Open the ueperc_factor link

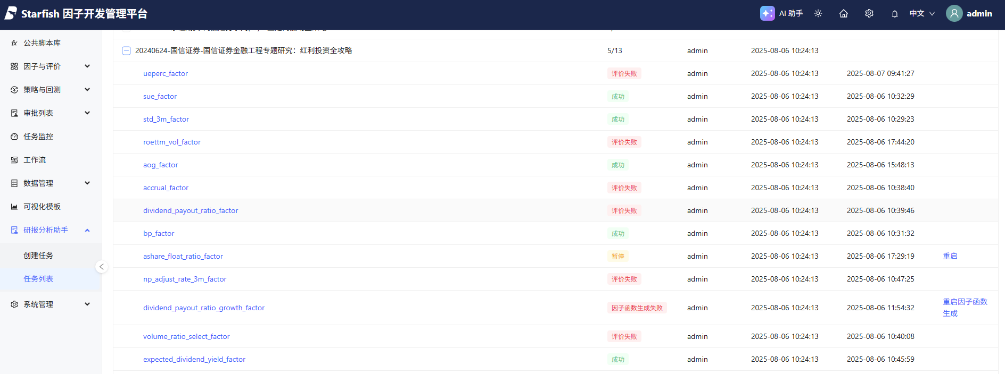pyautogui.click(x=166, y=73)
